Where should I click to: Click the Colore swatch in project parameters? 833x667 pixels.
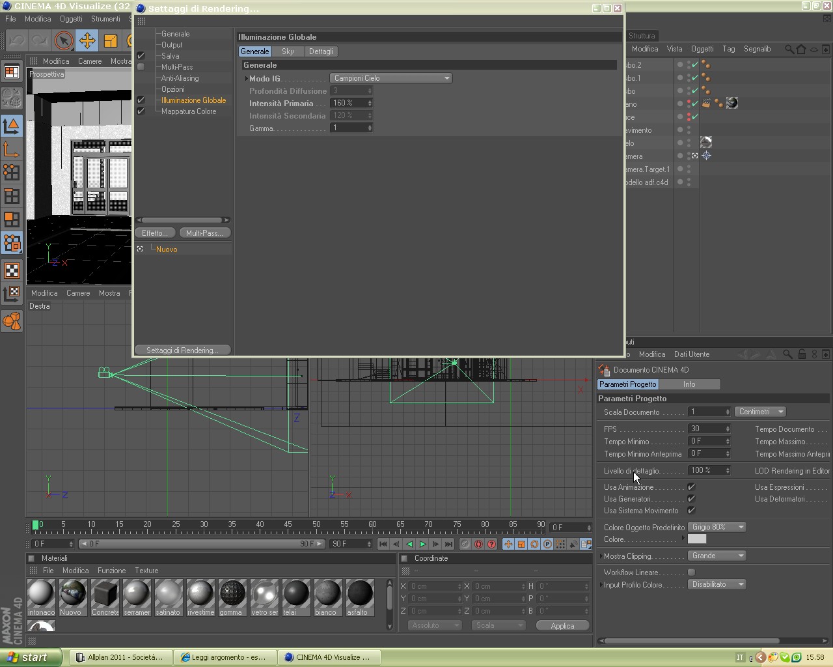(697, 539)
